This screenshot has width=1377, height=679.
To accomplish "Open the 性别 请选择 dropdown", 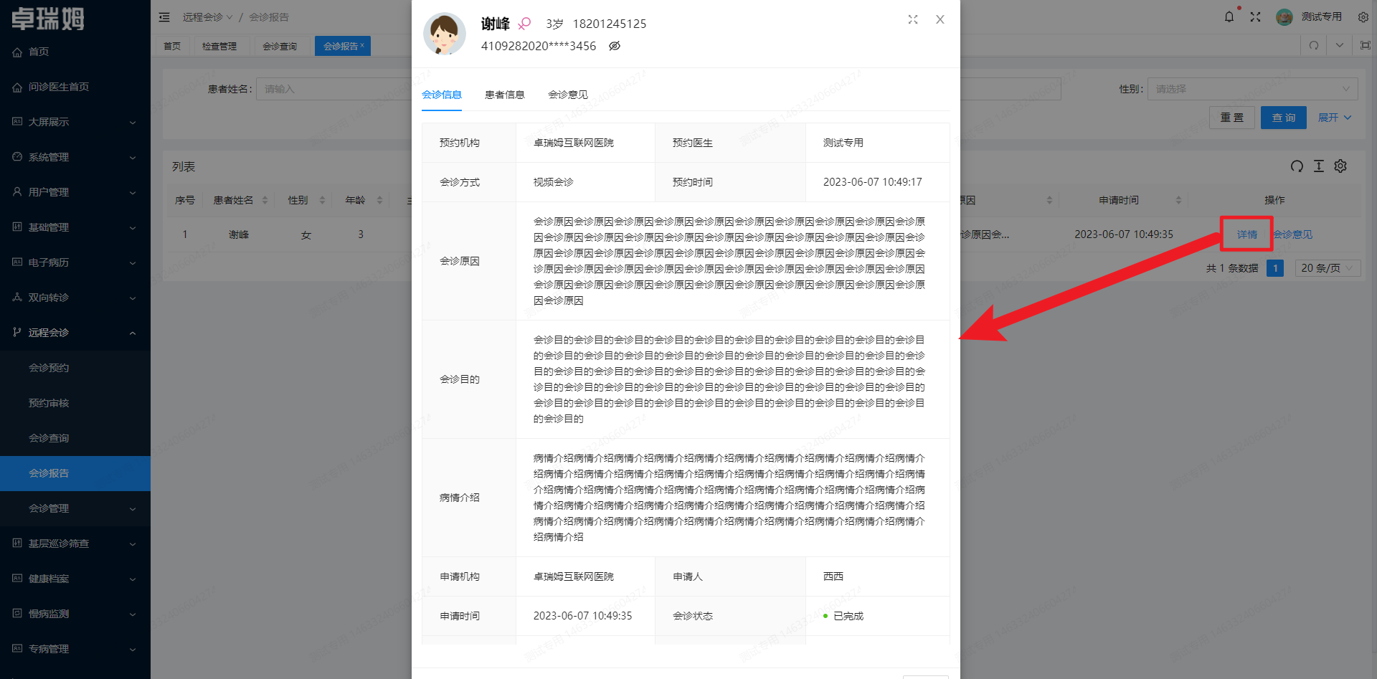I will (x=1252, y=89).
